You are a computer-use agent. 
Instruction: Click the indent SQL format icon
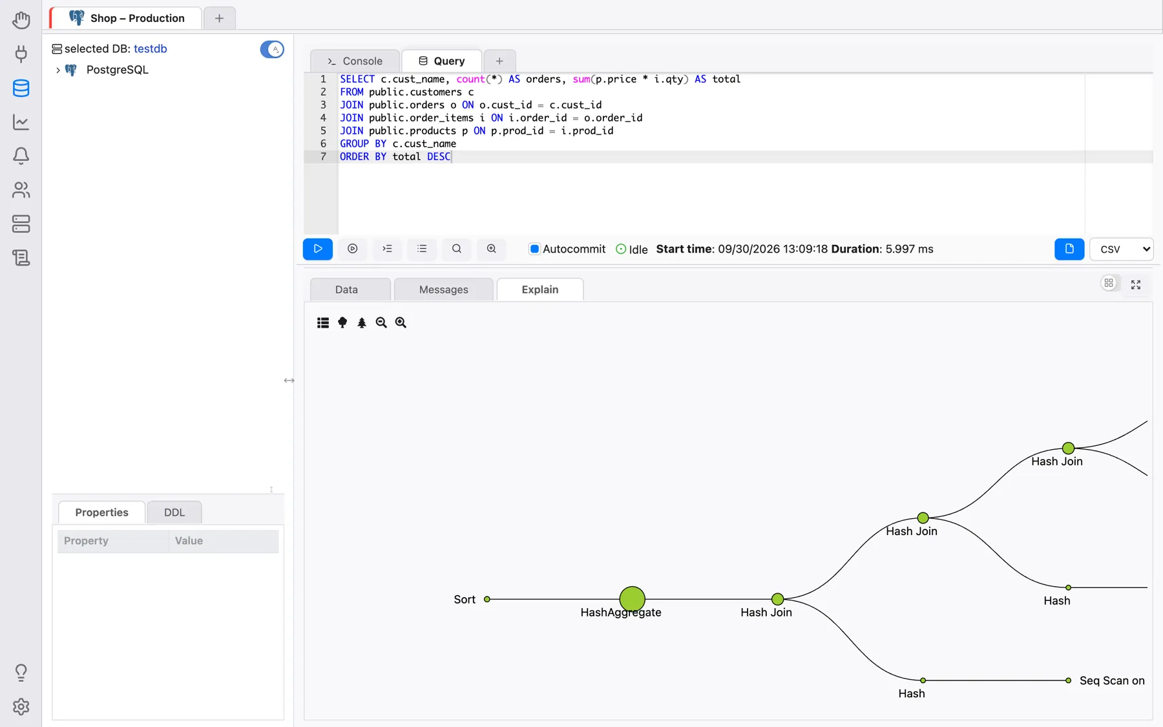point(387,249)
